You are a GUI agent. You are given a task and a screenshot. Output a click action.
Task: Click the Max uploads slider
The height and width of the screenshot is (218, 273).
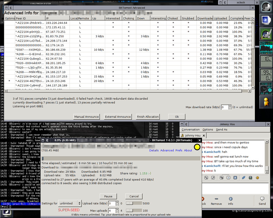(x=134, y=211)
